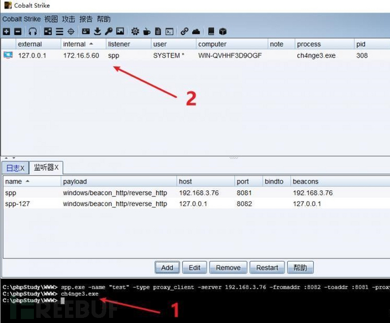Click the Remove listener button
The width and height of the screenshot is (390, 323).
228,268
